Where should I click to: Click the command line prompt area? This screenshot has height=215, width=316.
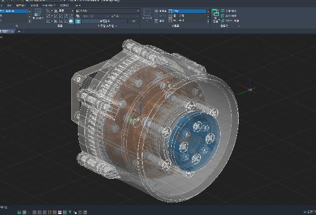pos(4,207)
